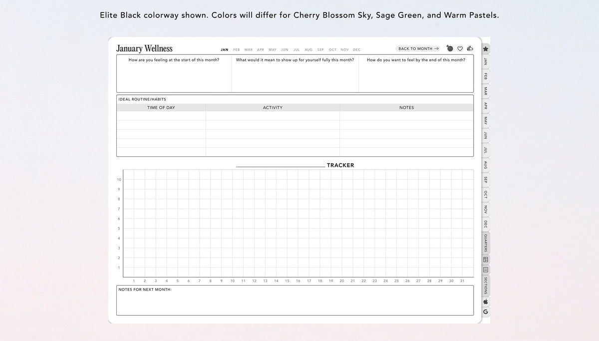The image size is (599, 341).
Task: Open the QUARTERS side tab
Action: pyautogui.click(x=486, y=243)
